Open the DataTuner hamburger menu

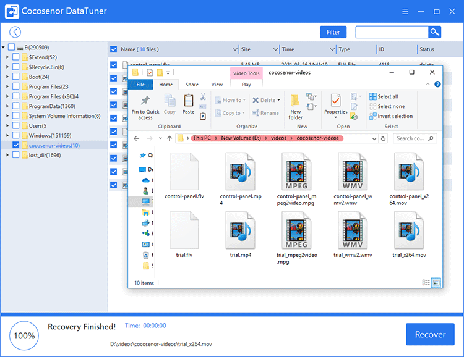(405, 12)
